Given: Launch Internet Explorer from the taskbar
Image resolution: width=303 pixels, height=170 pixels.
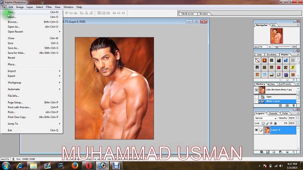Looking at the screenshot, I should click(x=19, y=166).
